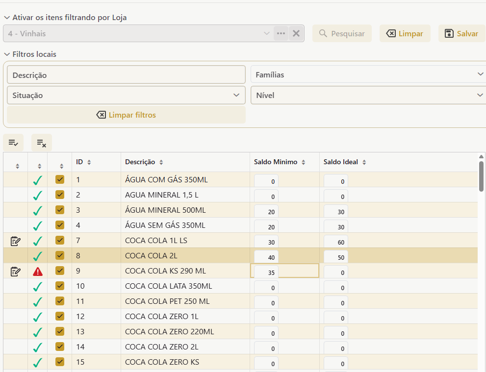Sort table by Descrição column header

140,162
